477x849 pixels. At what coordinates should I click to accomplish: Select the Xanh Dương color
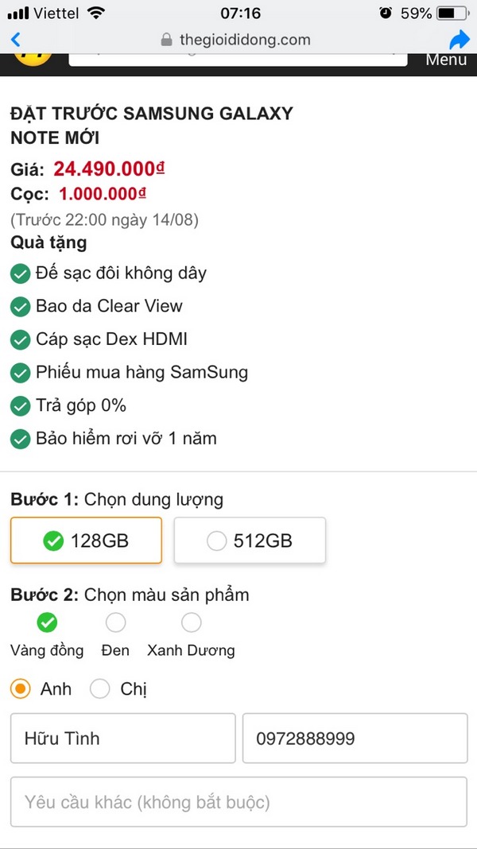(x=191, y=622)
